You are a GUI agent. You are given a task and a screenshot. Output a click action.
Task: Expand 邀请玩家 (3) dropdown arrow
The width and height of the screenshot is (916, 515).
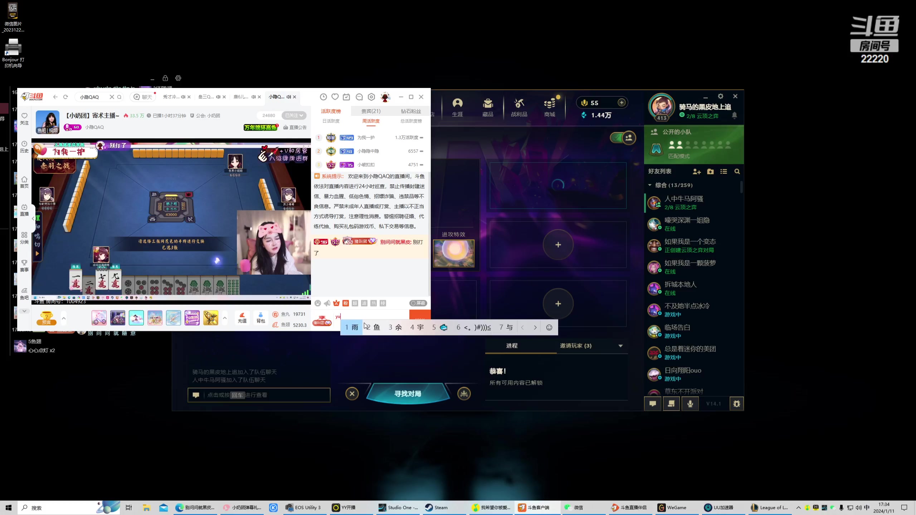(x=621, y=346)
